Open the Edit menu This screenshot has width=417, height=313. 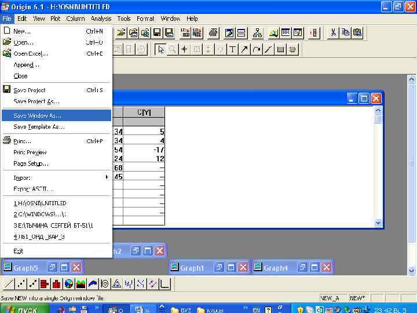point(22,19)
